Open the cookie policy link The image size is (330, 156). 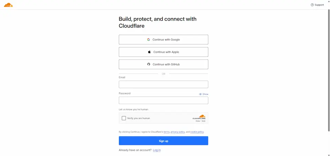[x=197, y=132]
